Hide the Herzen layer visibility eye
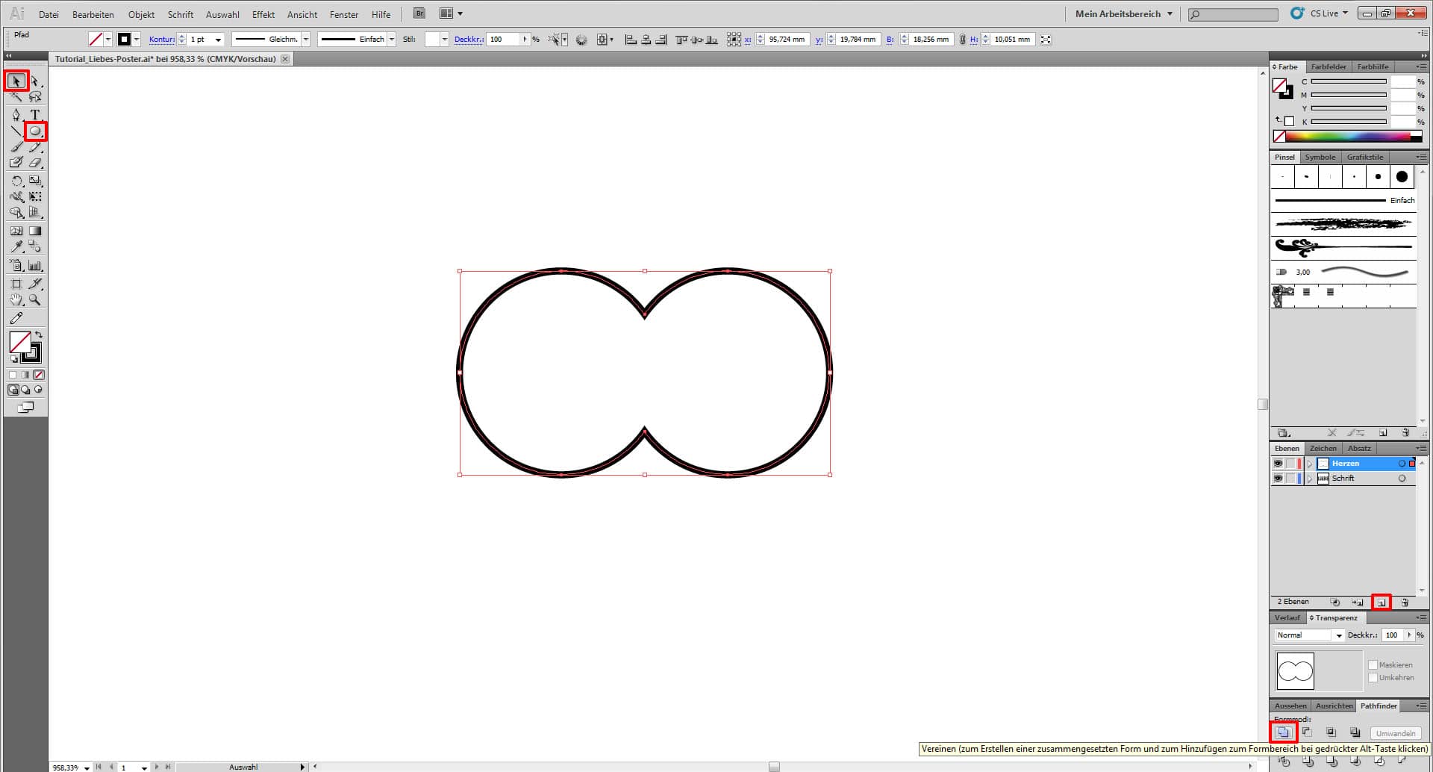Screen dimensions: 1433x772 click(1278, 463)
